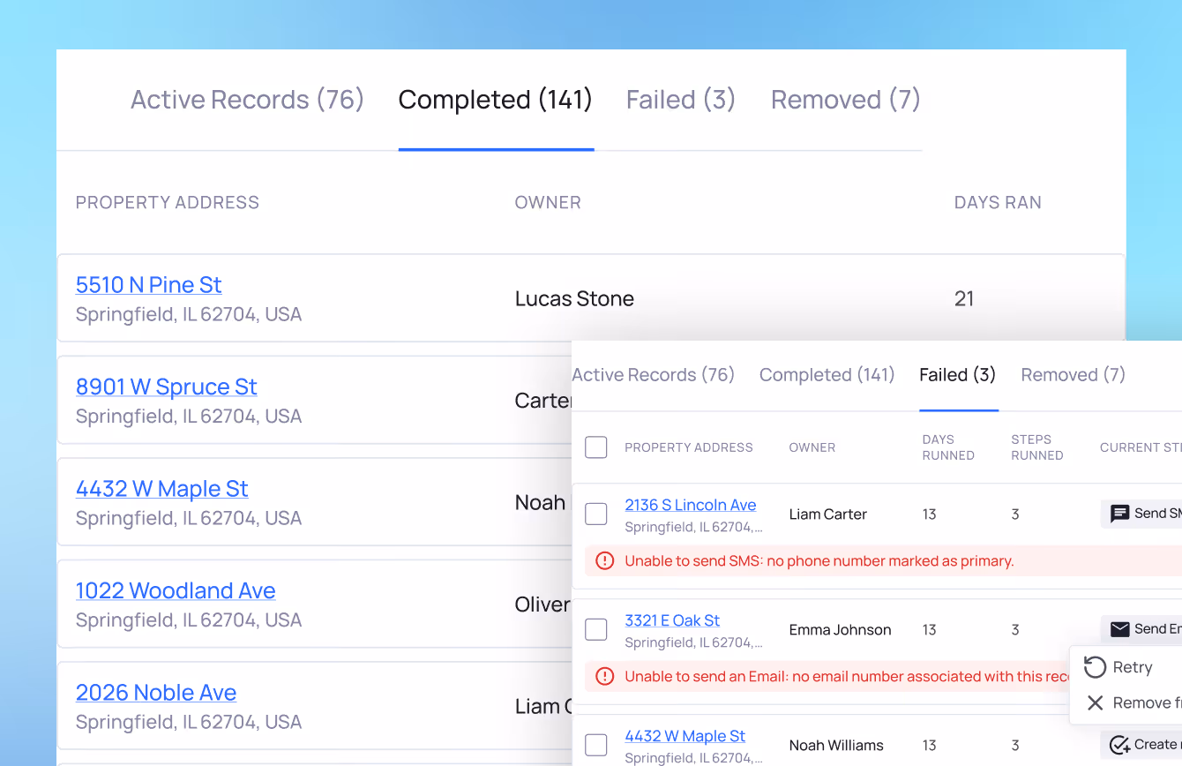Open the large Removed (7) tab
Image resolution: width=1182 pixels, height=766 pixels.
coord(845,100)
